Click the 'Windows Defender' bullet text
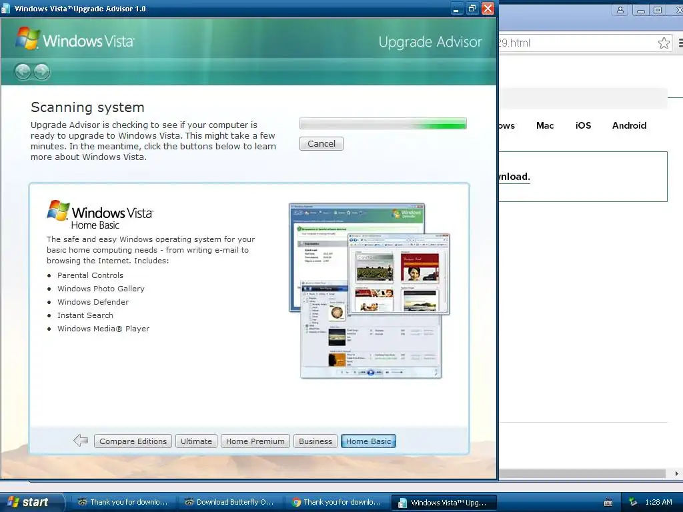Screen dimensions: 683x512 [x=93, y=302]
